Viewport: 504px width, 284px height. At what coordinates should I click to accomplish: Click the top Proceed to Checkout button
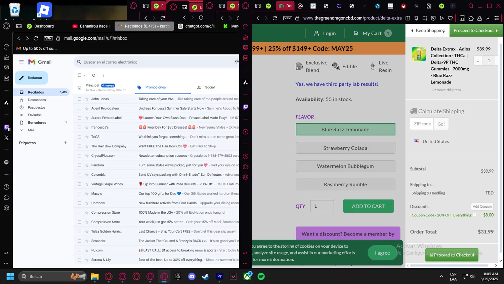(475, 30)
